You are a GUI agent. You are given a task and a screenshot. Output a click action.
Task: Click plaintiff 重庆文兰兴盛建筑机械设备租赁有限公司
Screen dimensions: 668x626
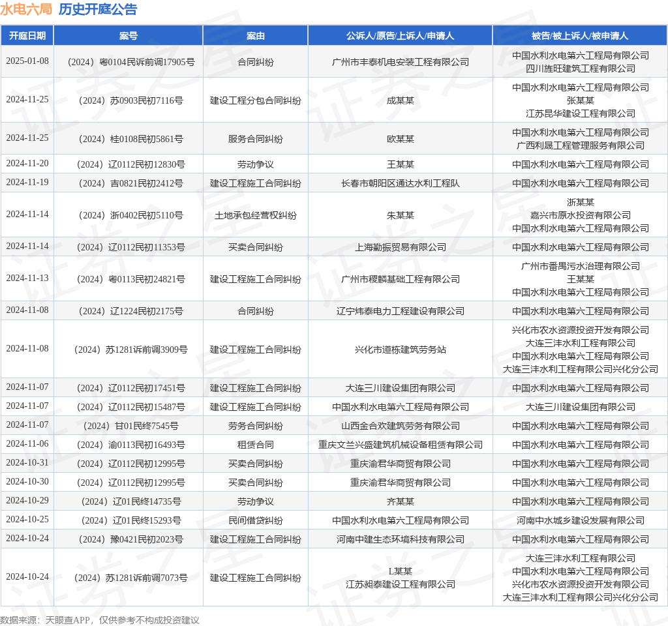coord(401,445)
